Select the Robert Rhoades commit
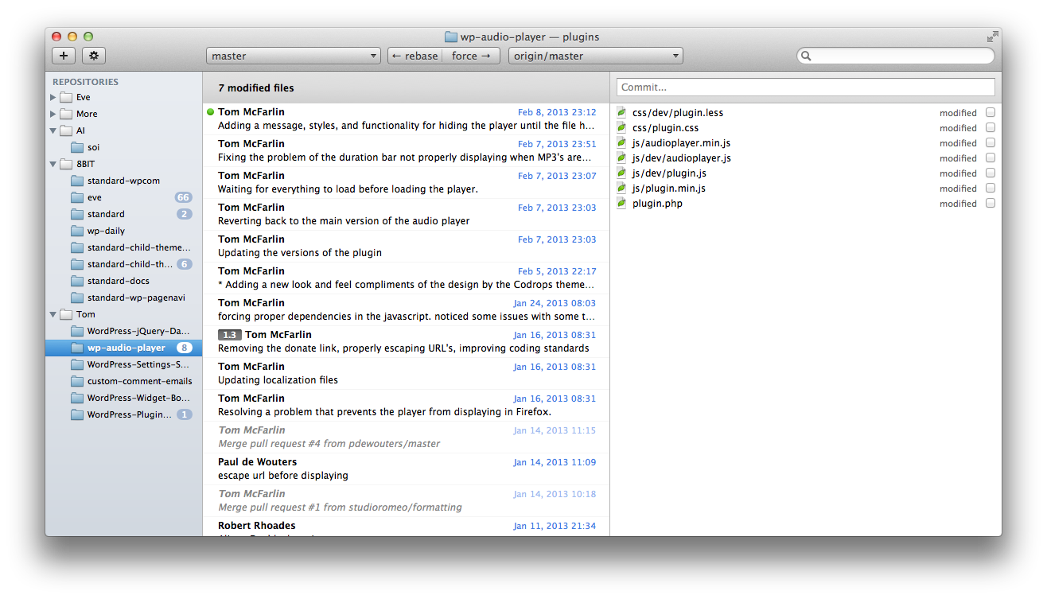The image size is (1047, 599). click(407, 527)
